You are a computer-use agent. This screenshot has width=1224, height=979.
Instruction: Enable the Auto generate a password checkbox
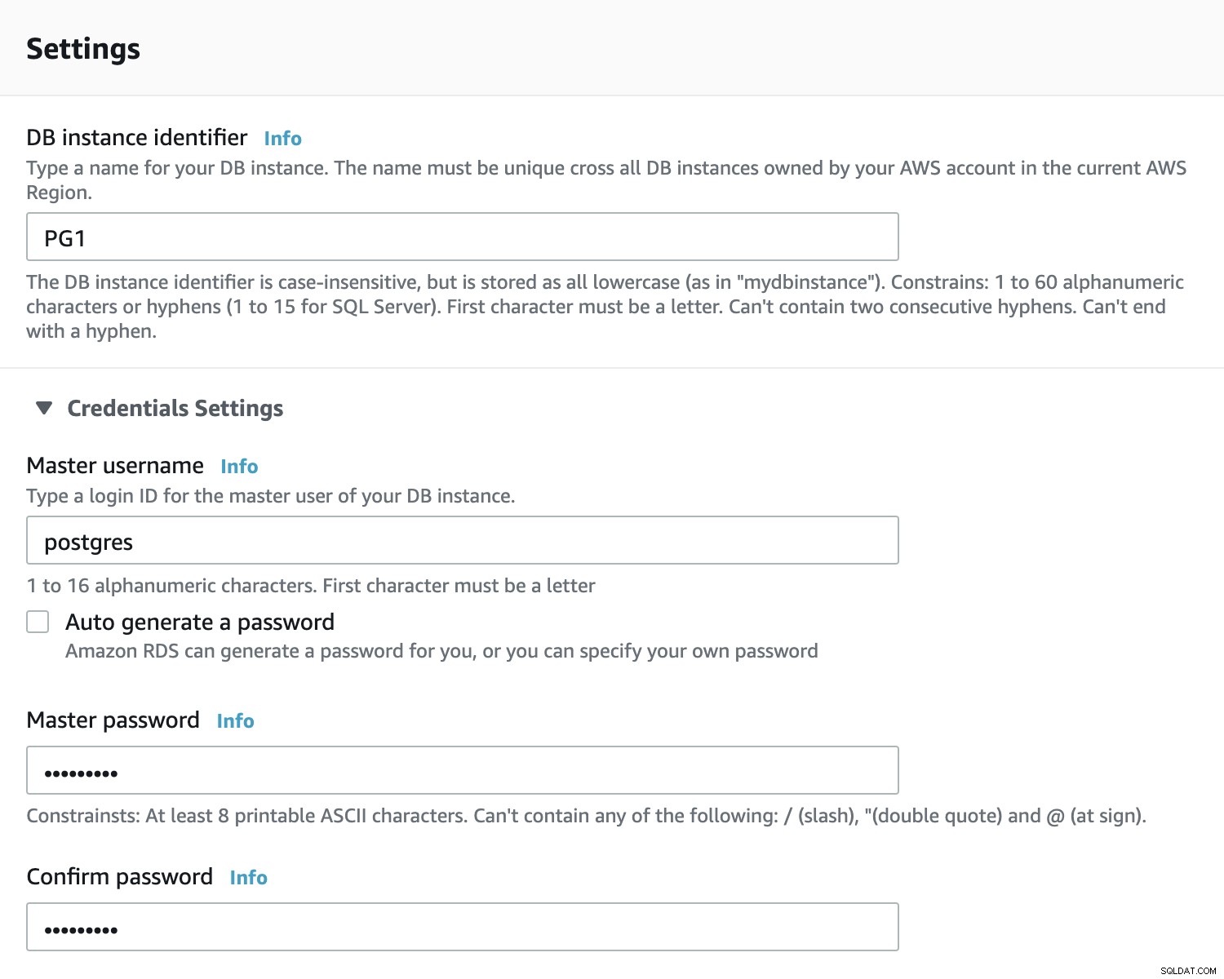click(x=38, y=622)
